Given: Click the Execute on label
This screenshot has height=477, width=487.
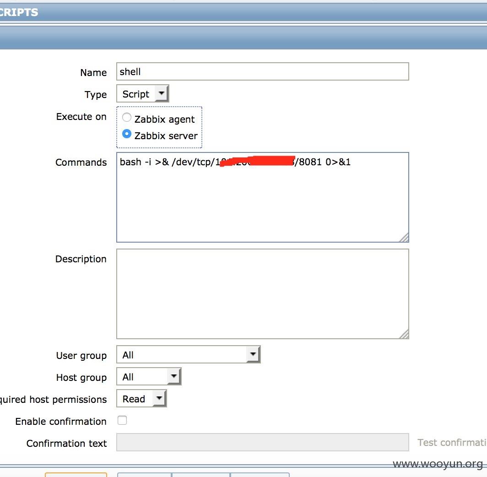Looking at the screenshot, I should [x=81, y=117].
